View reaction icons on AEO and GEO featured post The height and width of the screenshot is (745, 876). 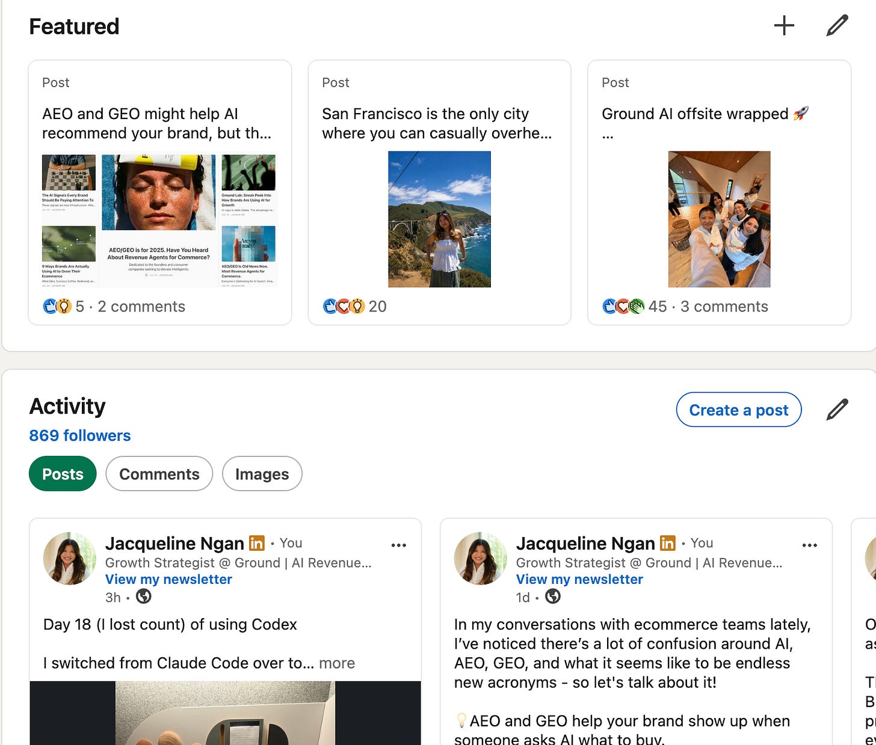click(x=58, y=307)
